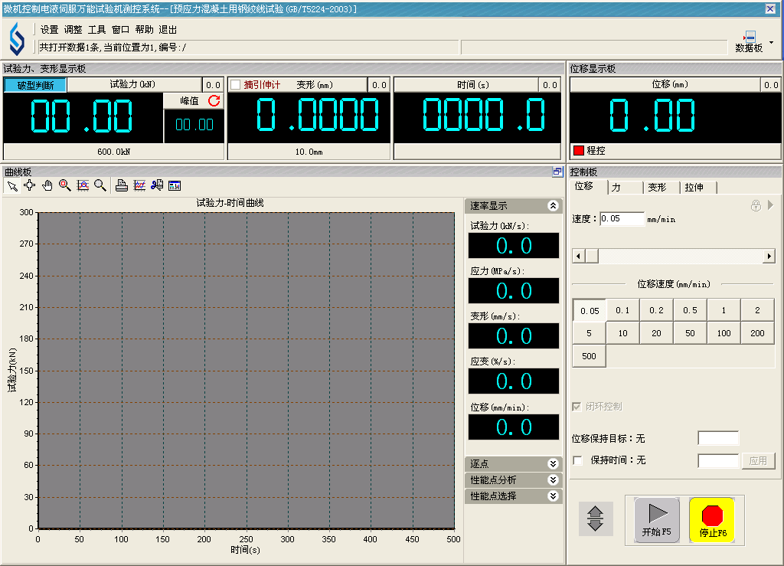Open the 工具 menu
Viewport: 784px width, 566px height.
click(x=96, y=30)
